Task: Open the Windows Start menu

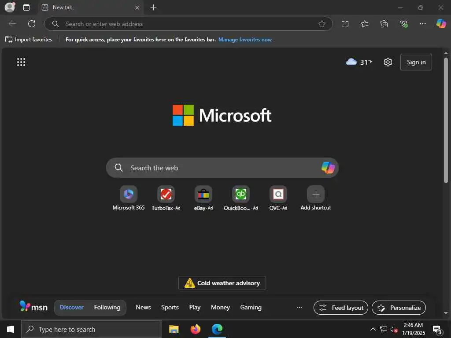Action: tap(11, 329)
